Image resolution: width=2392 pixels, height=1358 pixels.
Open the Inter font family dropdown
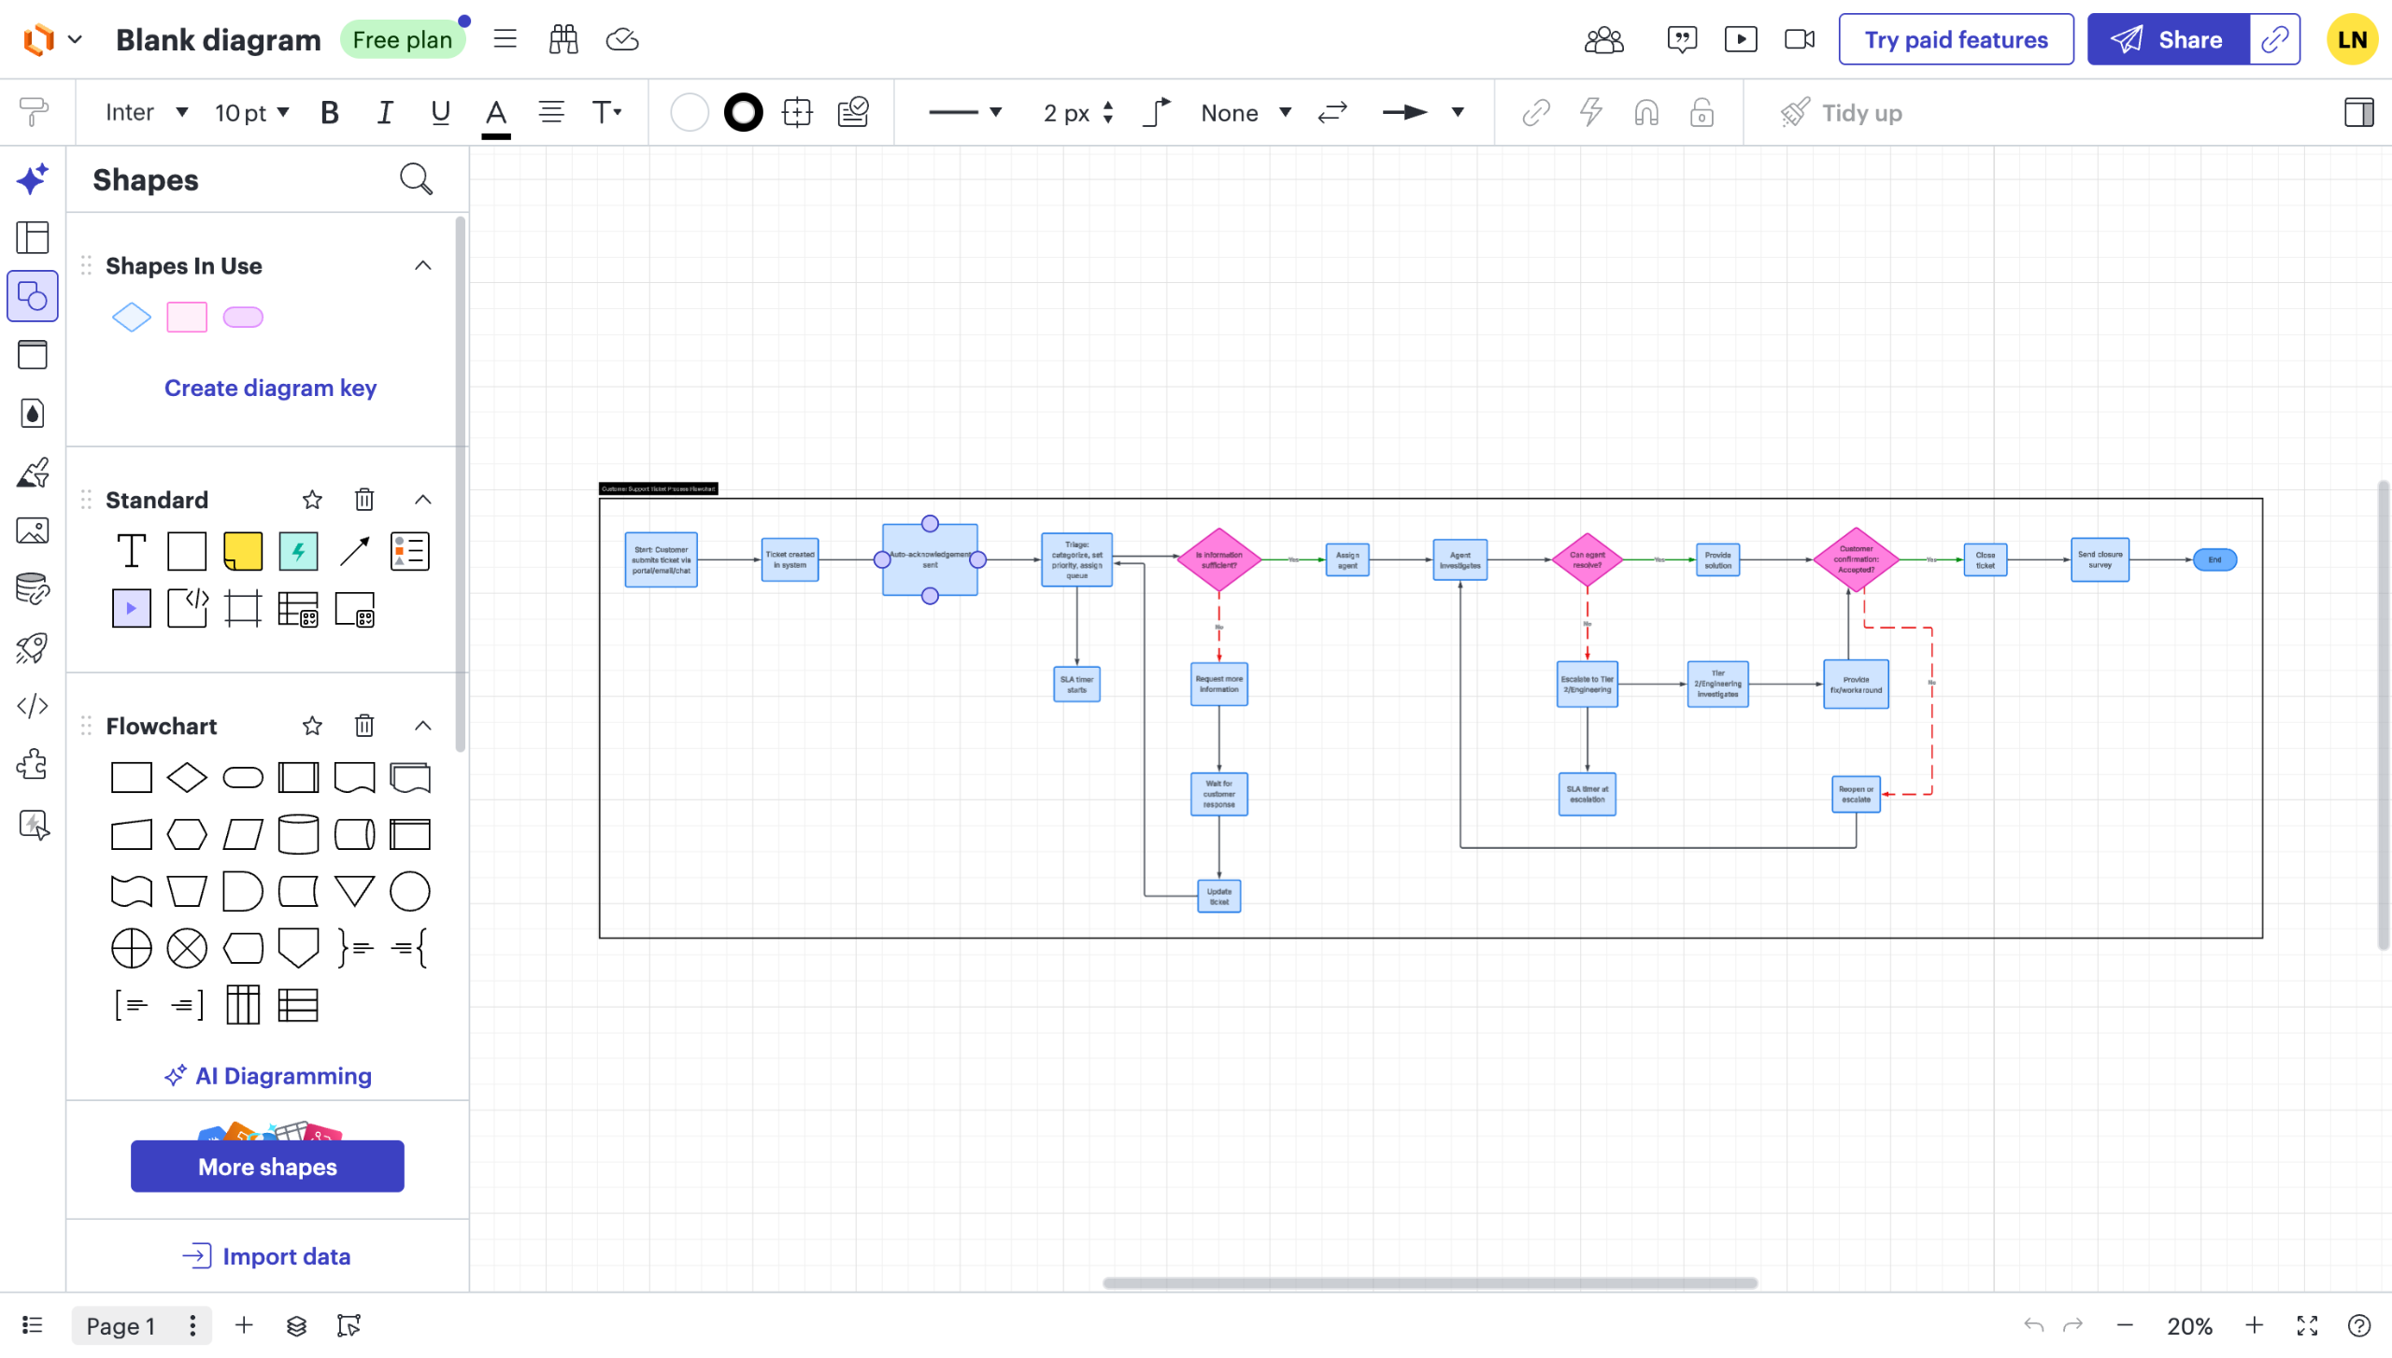146,113
